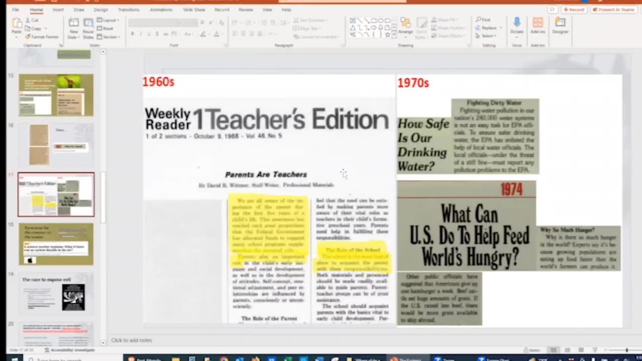Image resolution: width=642 pixels, height=361 pixels.
Task: Select slide 16 thumbnail
Action: click(56, 144)
